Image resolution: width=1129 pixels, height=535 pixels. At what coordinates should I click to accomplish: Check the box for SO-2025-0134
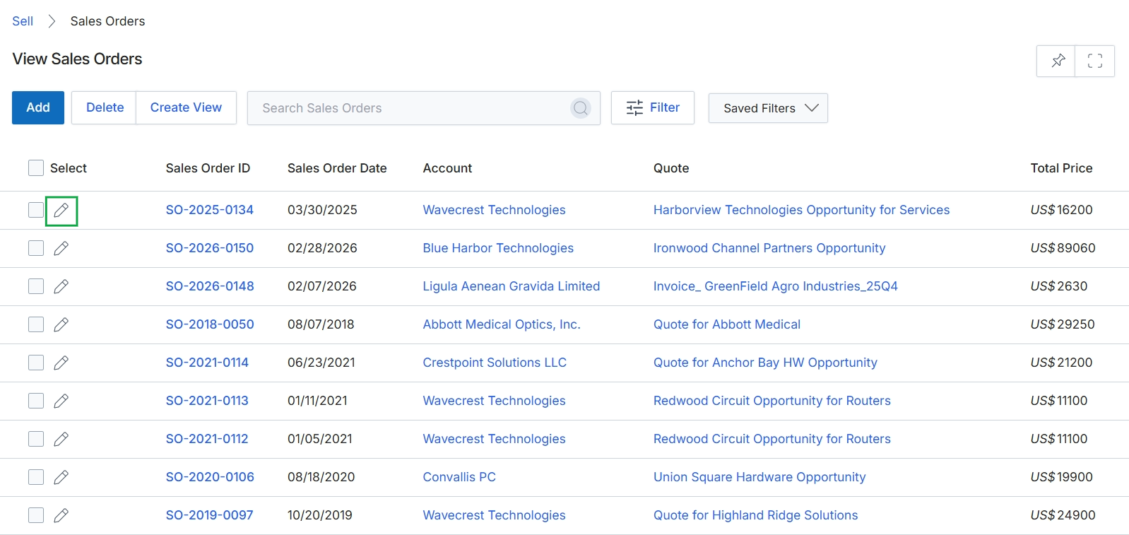36,210
